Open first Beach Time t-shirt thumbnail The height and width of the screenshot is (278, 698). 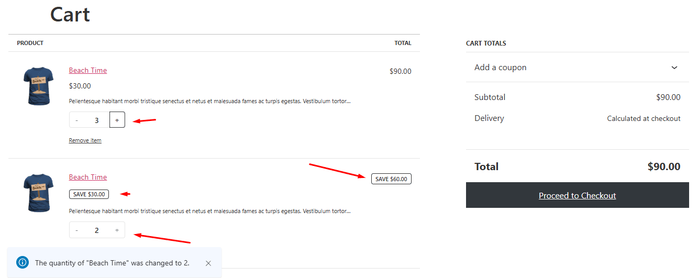click(38, 86)
